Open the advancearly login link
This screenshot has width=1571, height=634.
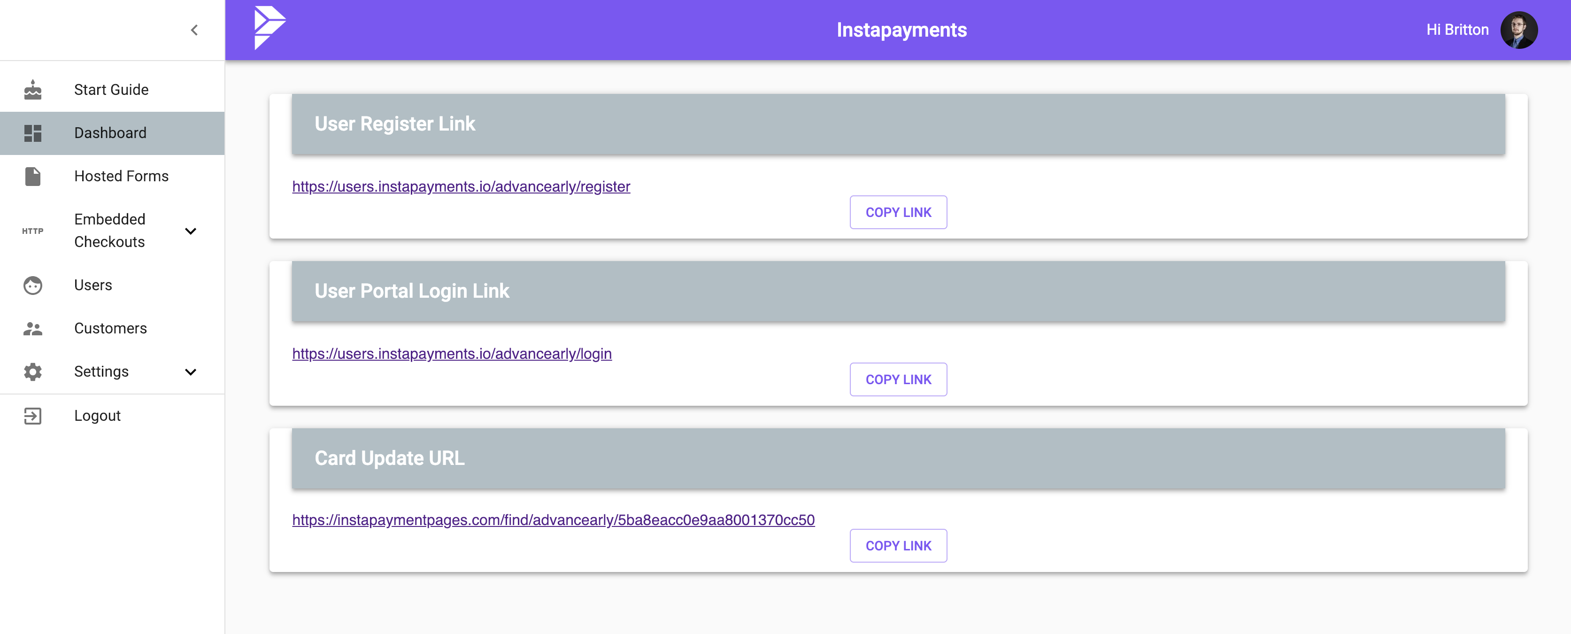[452, 353]
